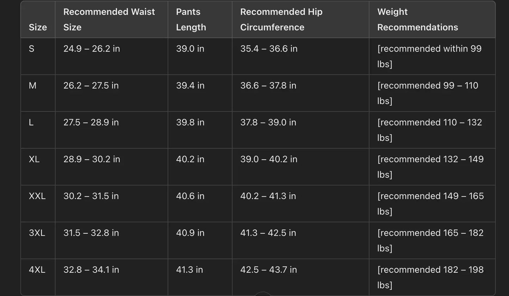Click pants length "40.9 in" cell
The width and height of the screenshot is (509, 296).
pyautogui.click(x=190, y=233)
